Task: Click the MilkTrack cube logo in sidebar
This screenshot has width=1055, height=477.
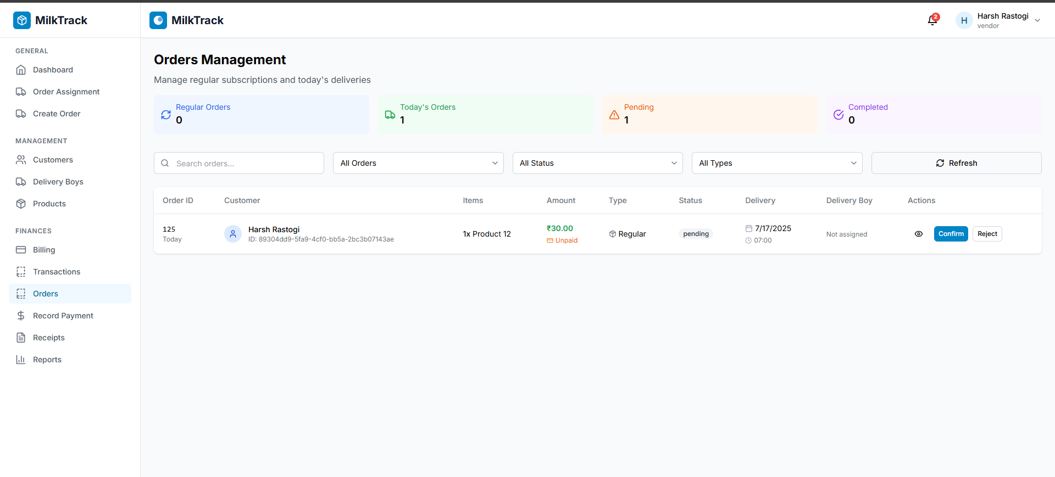Action: 22,20
